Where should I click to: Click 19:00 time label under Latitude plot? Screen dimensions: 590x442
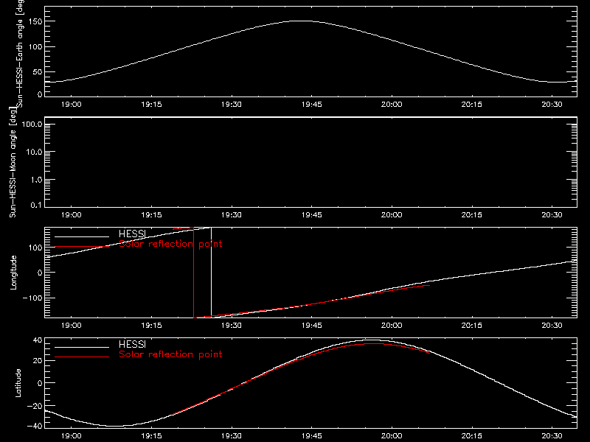tap(71, 436)
